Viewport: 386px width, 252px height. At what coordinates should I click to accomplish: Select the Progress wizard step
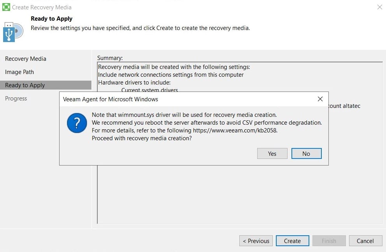[16, 98]
